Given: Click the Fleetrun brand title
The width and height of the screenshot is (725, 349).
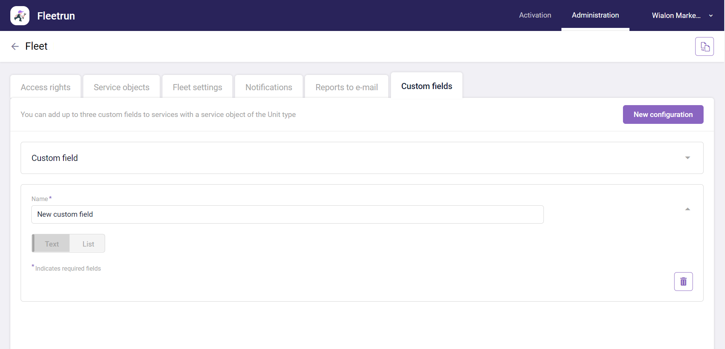Looking at the screenshot, I should [x=56, y=16].
